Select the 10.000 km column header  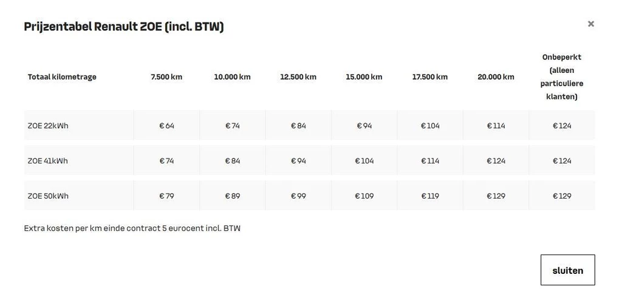pyautogui.click(x=232, y=77)
